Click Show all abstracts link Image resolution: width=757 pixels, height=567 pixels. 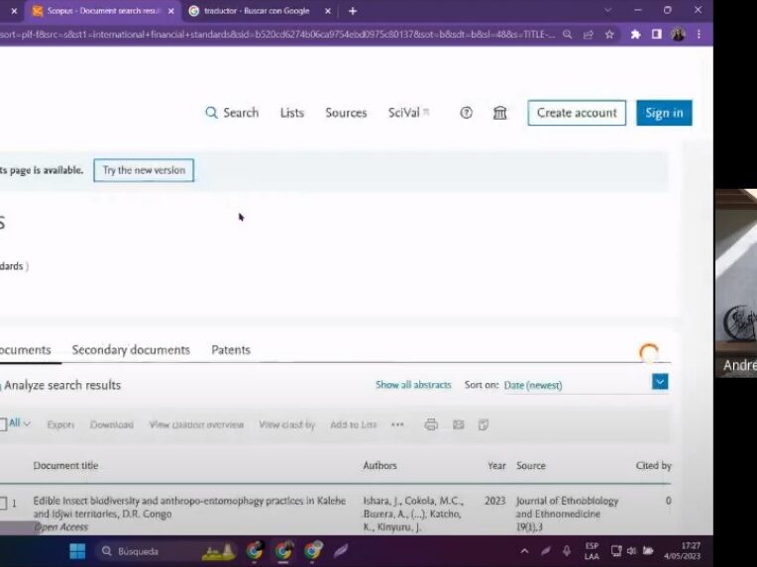pyautogui.click(x=413, y=385)
